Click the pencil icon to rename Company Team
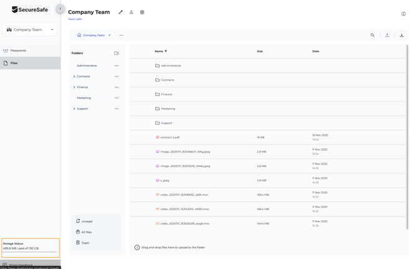The image size is (419, 269). (x=121, y=12)
